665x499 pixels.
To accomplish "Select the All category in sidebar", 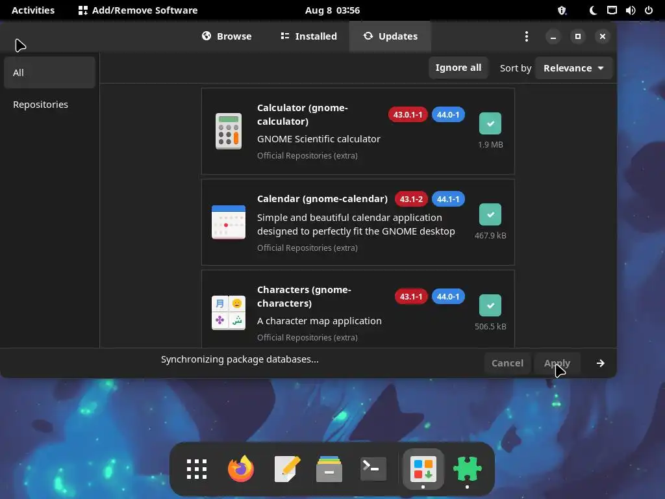I will click(x=49, y=73).
